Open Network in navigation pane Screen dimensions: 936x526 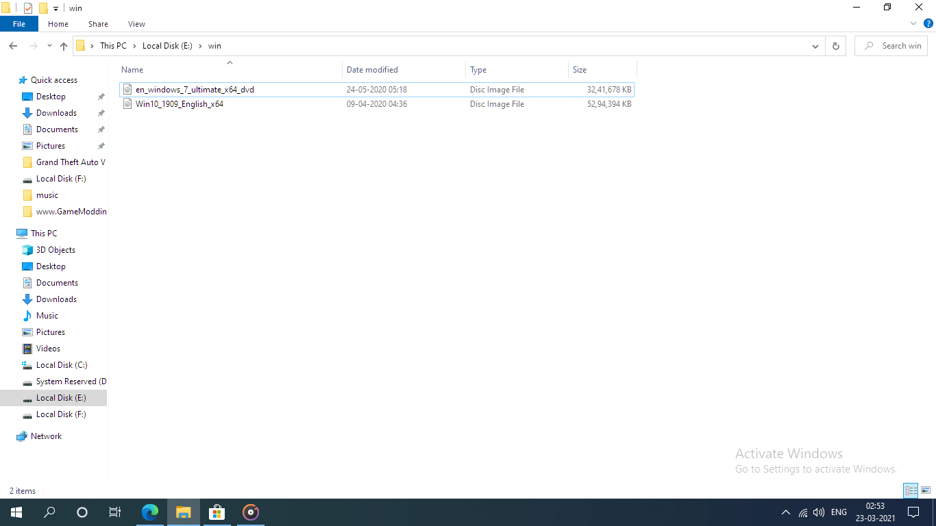coord(46,436)
